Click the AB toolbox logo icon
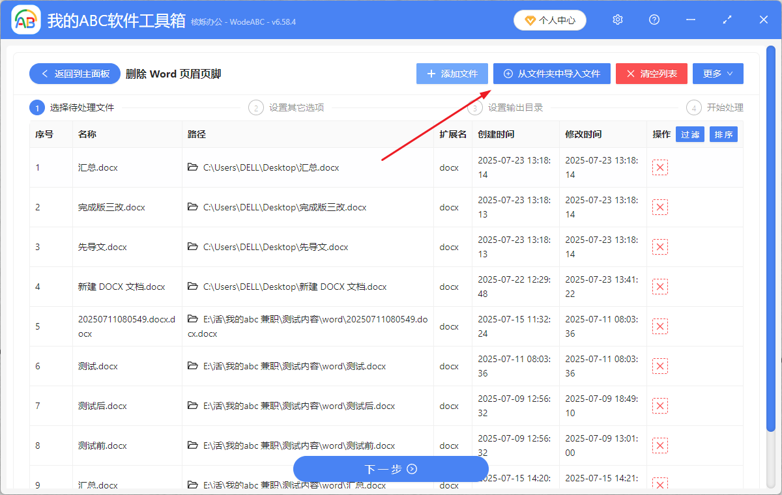The width and height of the screenshot is (782, 495). click(x=25, y=20)
